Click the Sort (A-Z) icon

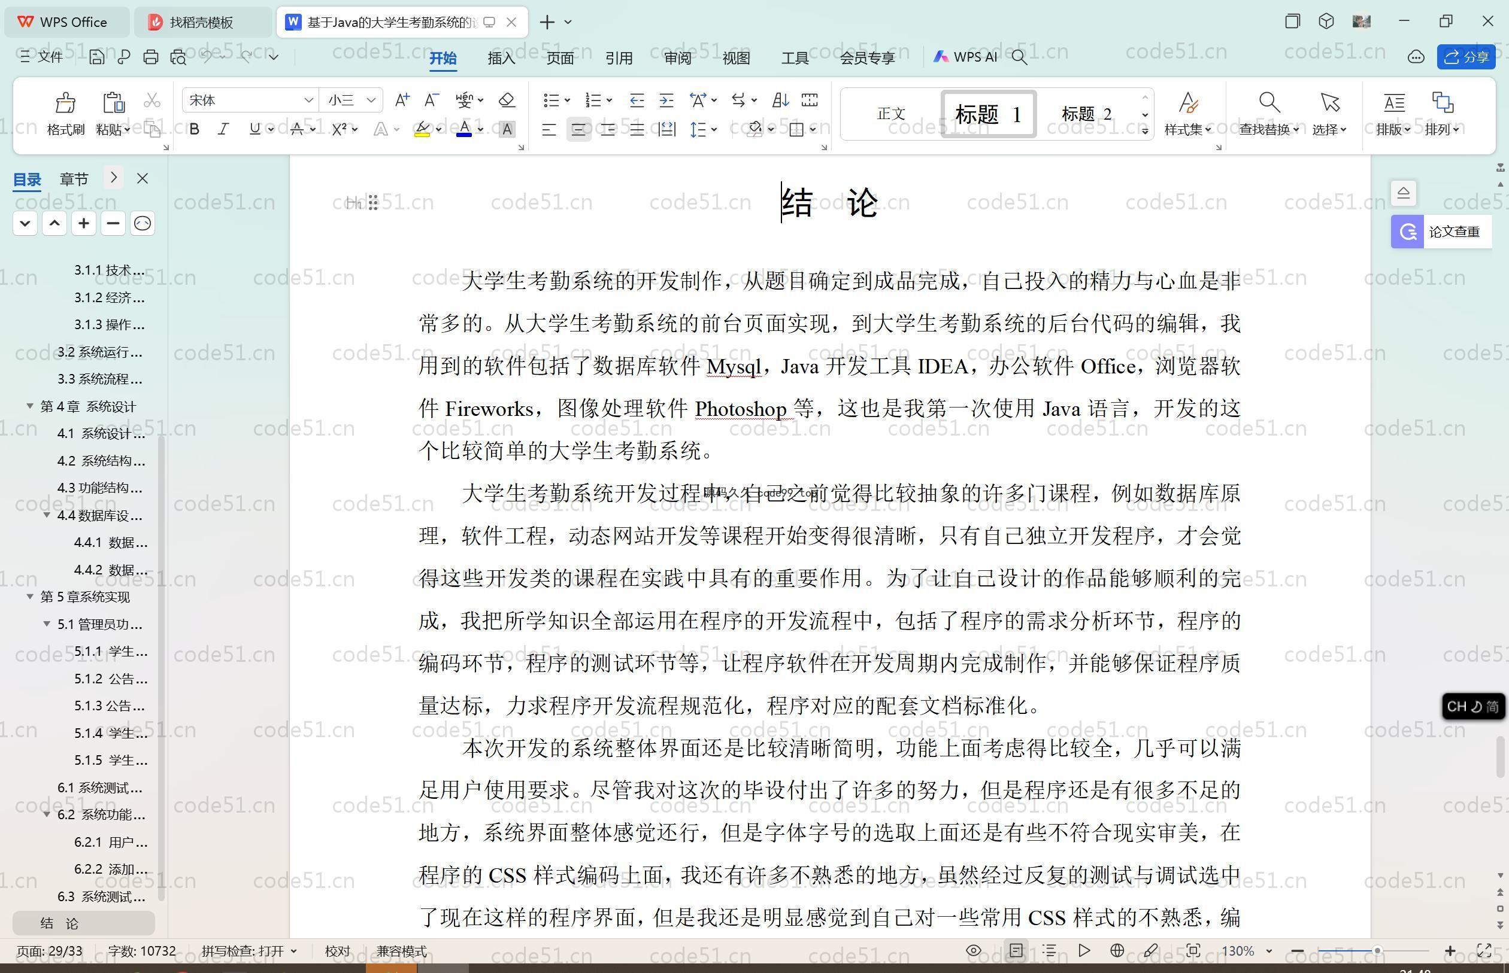(781, 100)
